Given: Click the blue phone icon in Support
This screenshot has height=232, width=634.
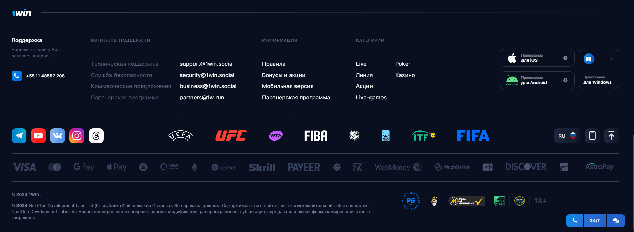Looking at the screenshot, I should pos(17,76).
